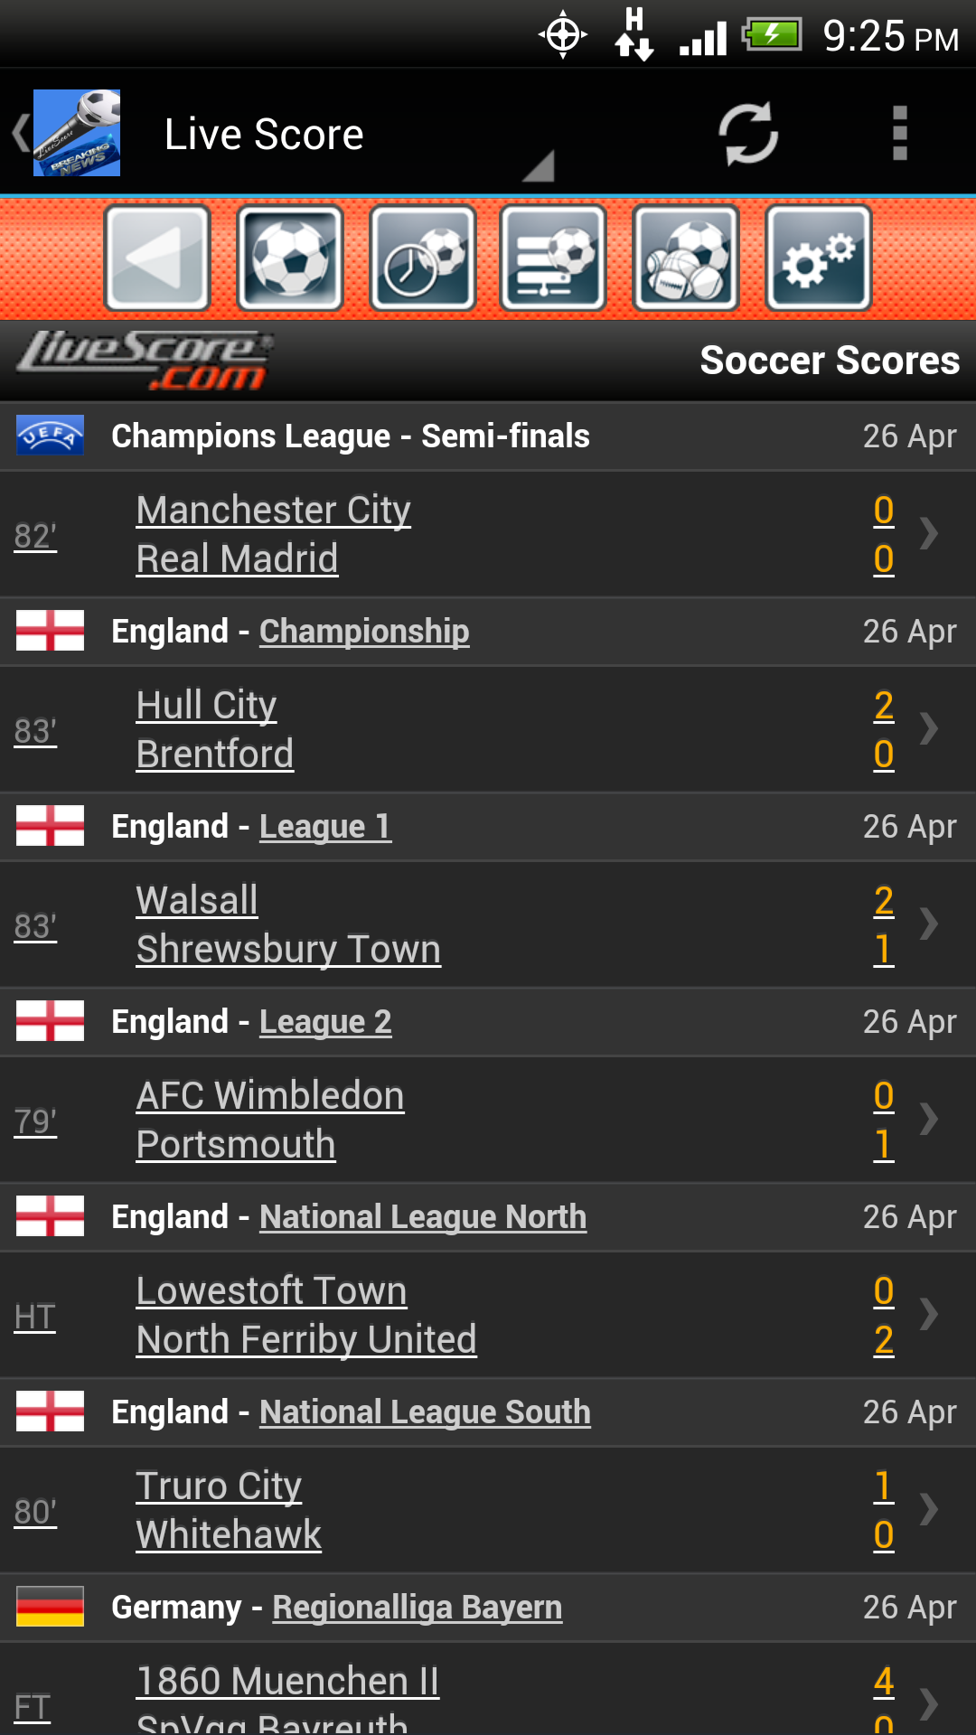Tap the England flag next to League 2
This screenshot has width=976, height=1735.
(x=50, y=1021)
